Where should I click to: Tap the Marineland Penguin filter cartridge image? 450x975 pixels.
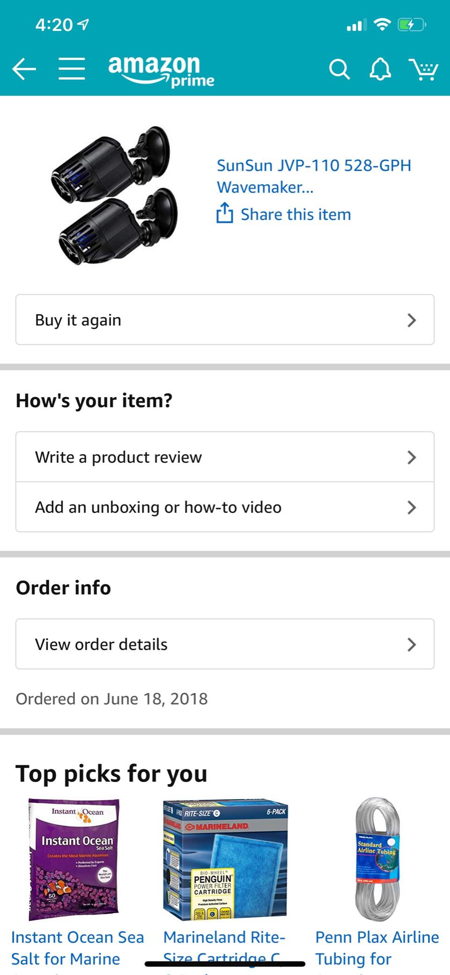click(x=225, y=859)
